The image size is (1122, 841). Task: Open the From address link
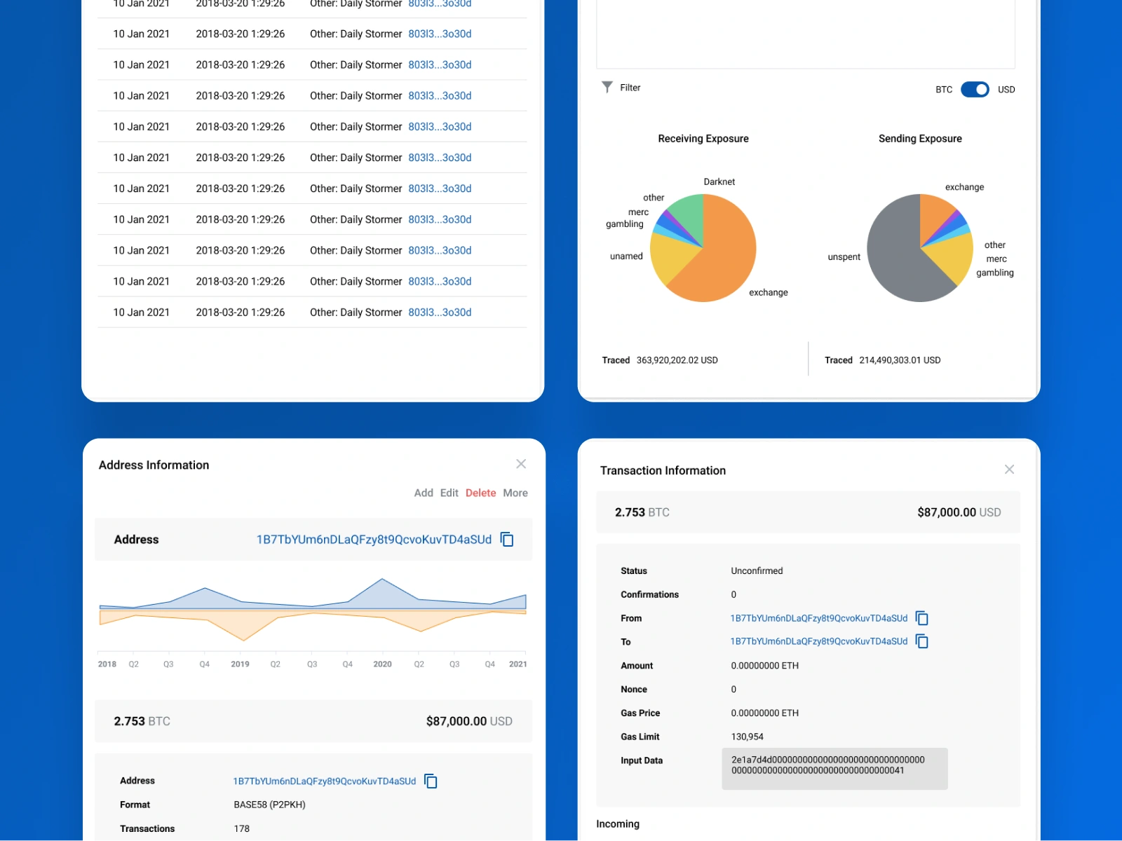point(818,618)
